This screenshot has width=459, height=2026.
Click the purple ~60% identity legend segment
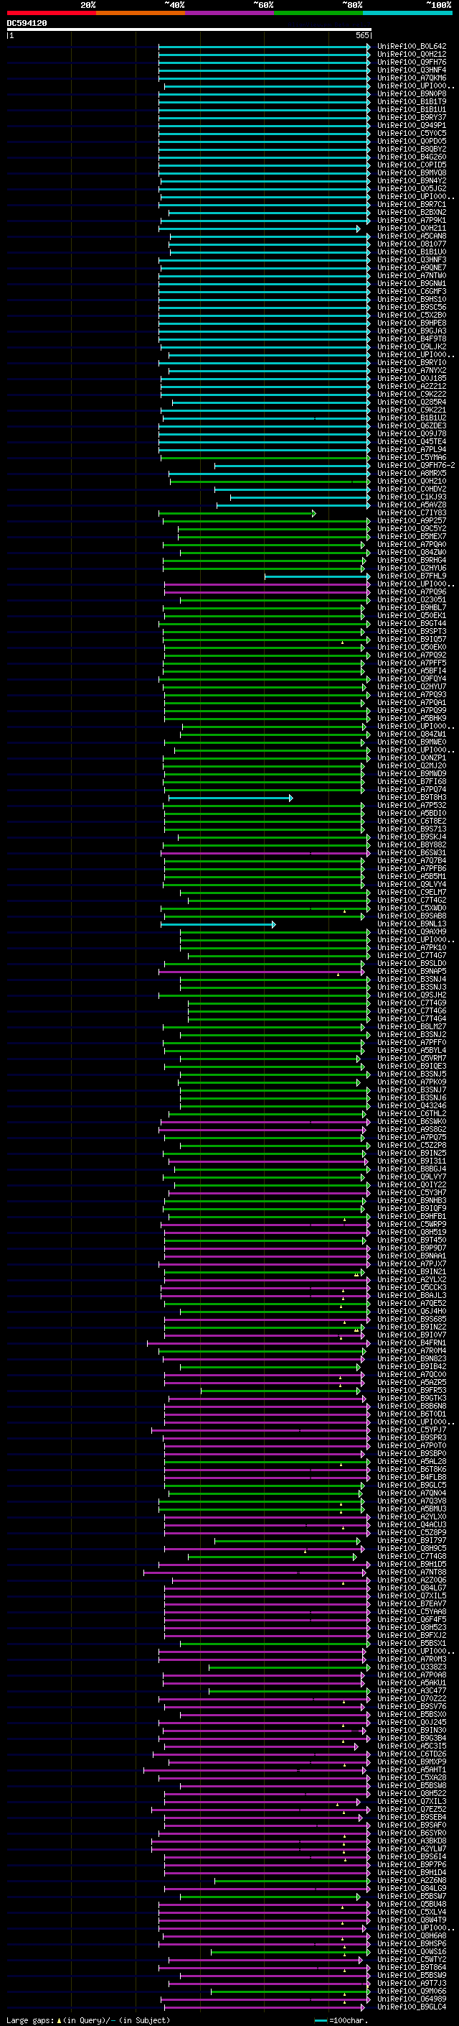click(x=229, y=13)
